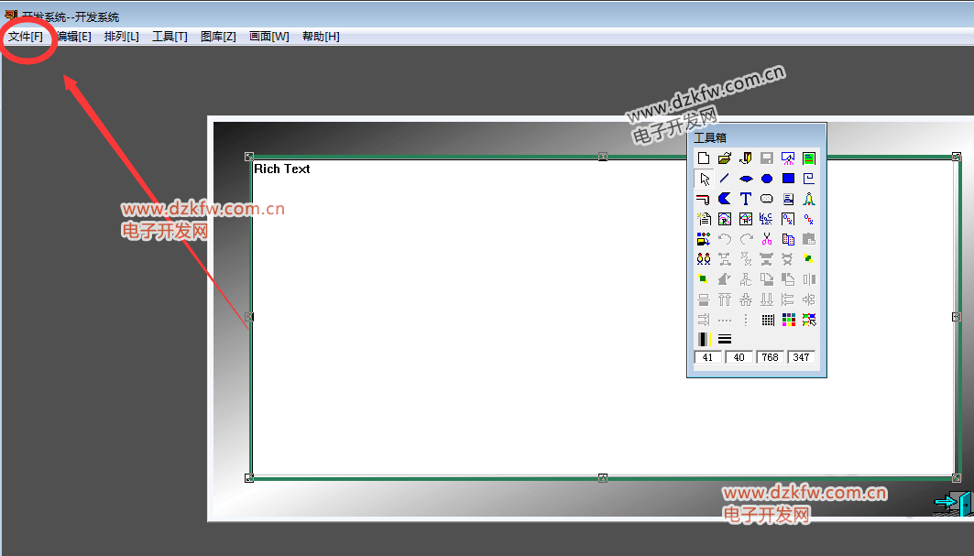This screenshot has width=974, height=556.
Task: Open the line style icon
Action: (725, 339)
